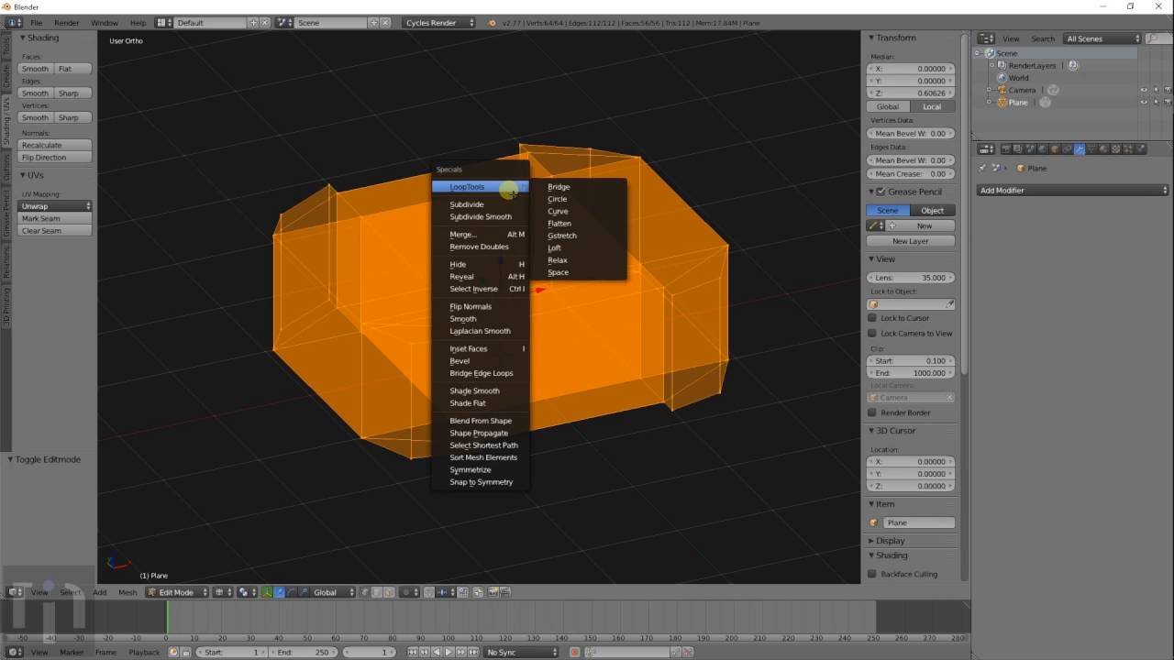1174x660 pixels.
Task: Toggle the Grease Pencil panel checkbox
Action: pyautogui.click(x=880, y=192)
